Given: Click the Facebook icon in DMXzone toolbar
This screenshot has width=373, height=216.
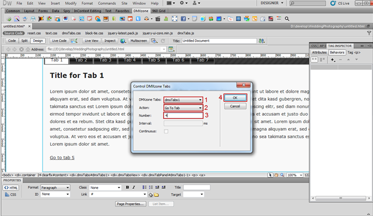Looking at the screenshot, I should [183, 19].
